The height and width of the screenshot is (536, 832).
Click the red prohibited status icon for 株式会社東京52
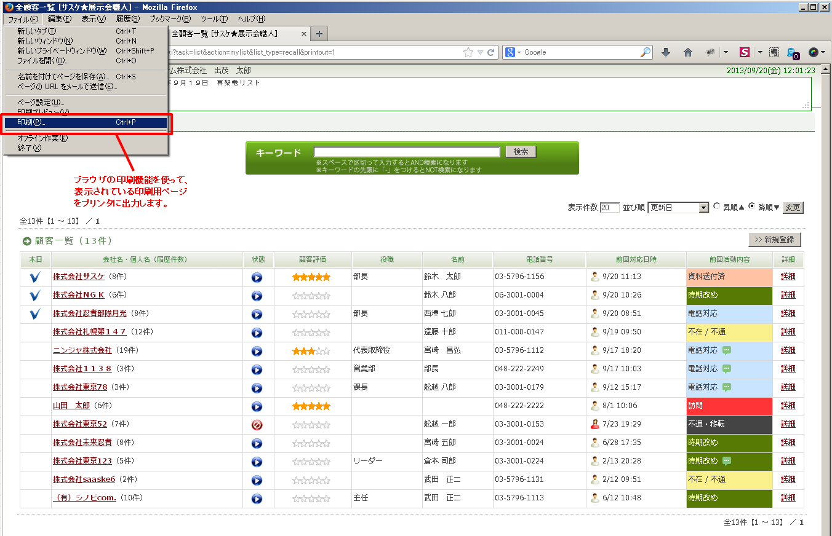257,425
